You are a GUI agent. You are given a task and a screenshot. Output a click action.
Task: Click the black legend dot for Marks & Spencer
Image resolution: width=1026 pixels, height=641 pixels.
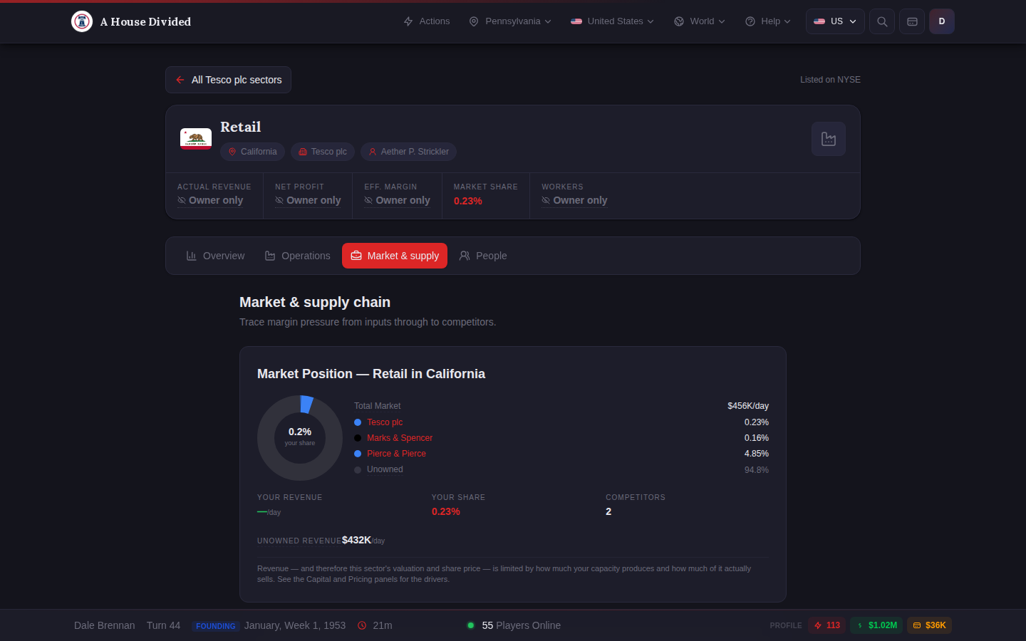tap(358, 438)
